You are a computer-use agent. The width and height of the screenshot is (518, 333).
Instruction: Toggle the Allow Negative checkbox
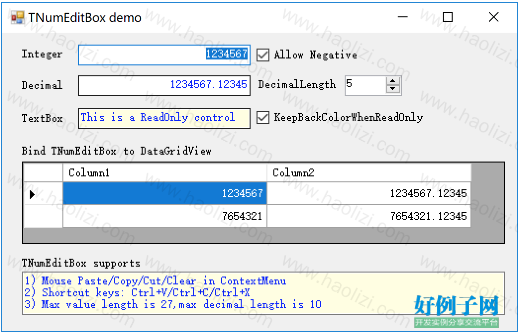(x=263, y=55)
